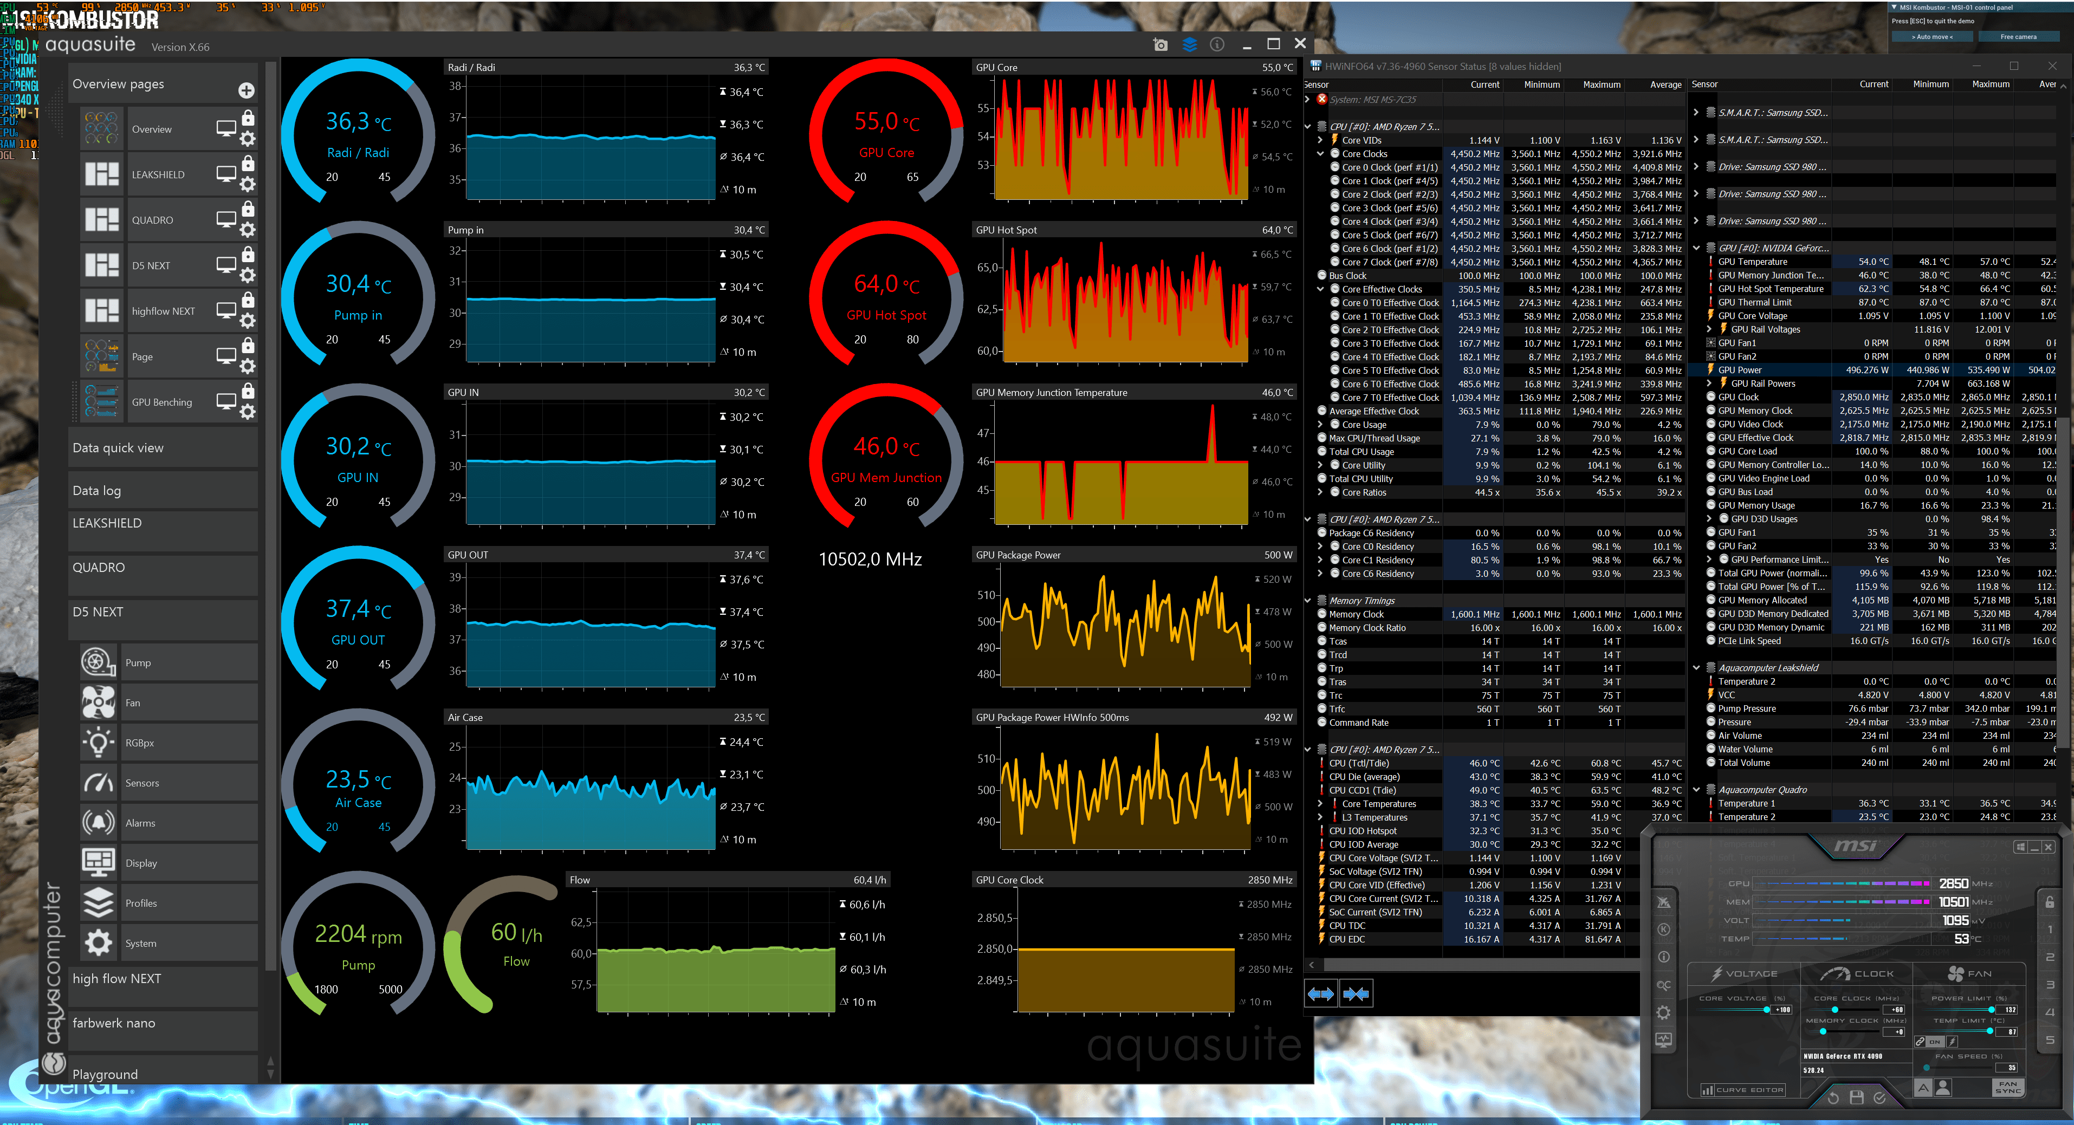Show the LEAKSHIELD page on desktop monitor icon
Image resolution: width=2074 pixels, height=1125 pixels.
tap(226, 174)
